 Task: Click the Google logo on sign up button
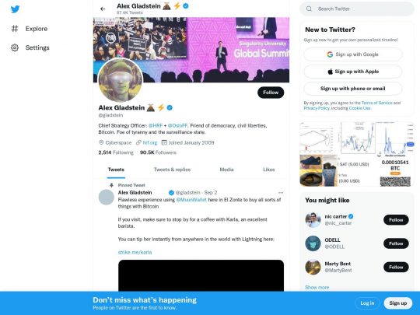[330, 54]
